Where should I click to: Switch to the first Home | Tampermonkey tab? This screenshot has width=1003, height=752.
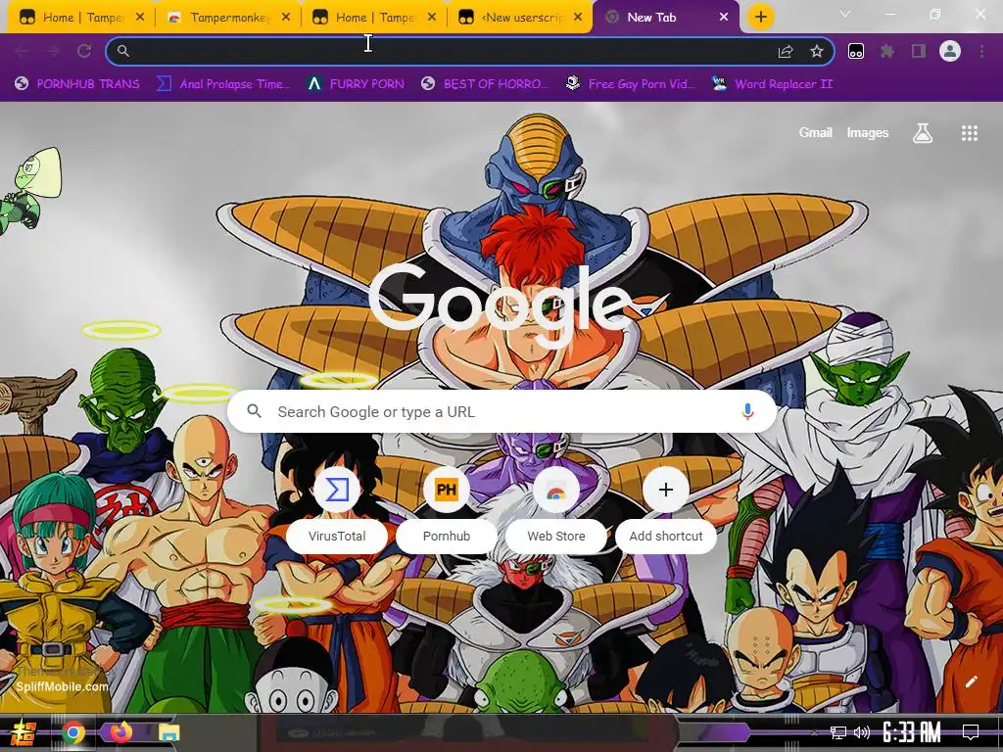(81, 18)
